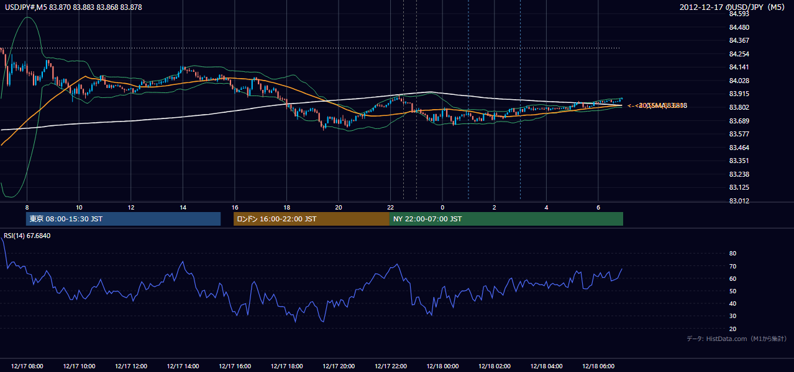Click hour tick '2' under the price chart
This screenshot has width=794, height=372.
495,207
